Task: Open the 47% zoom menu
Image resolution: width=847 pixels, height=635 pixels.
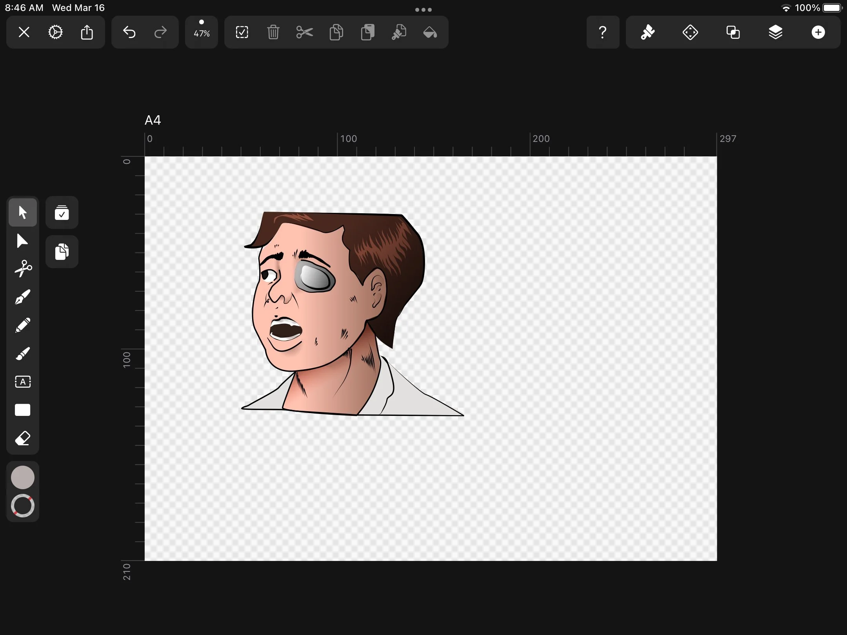Action: tap(202, 32)
